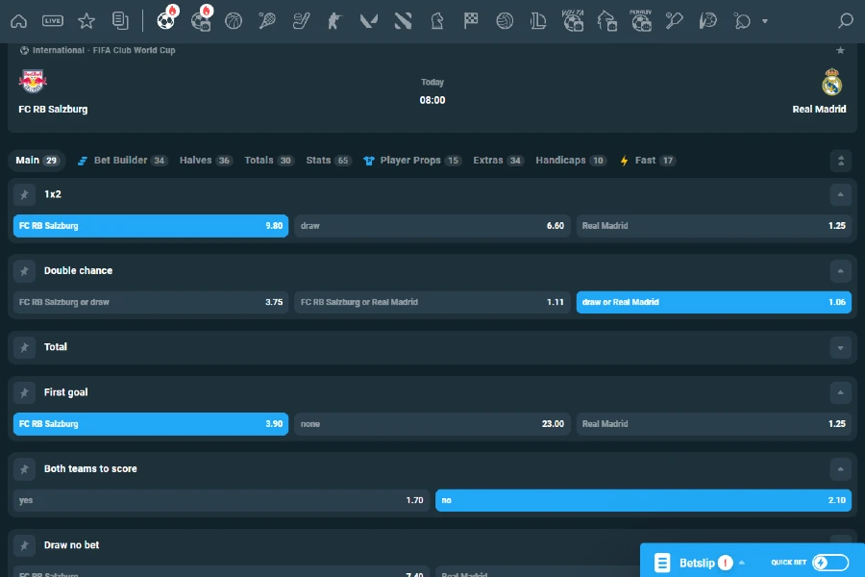Pin the 1x2 market

pyautogui.click(x=25, y=194)
